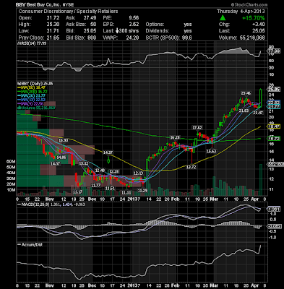Click the 77.99 RSI axis tag
The width and height of the screenshot is (284, 289).
coord(274,51)
